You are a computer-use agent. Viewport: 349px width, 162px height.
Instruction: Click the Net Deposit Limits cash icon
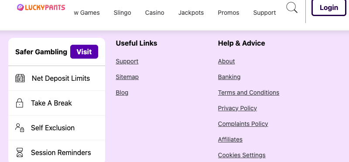pos(20,78)
